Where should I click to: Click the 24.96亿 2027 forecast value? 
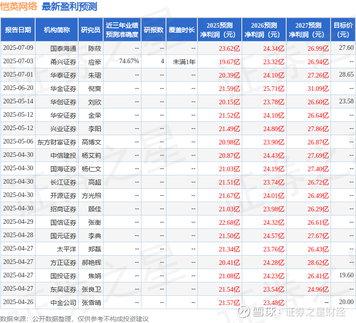(x=318, y=289)
